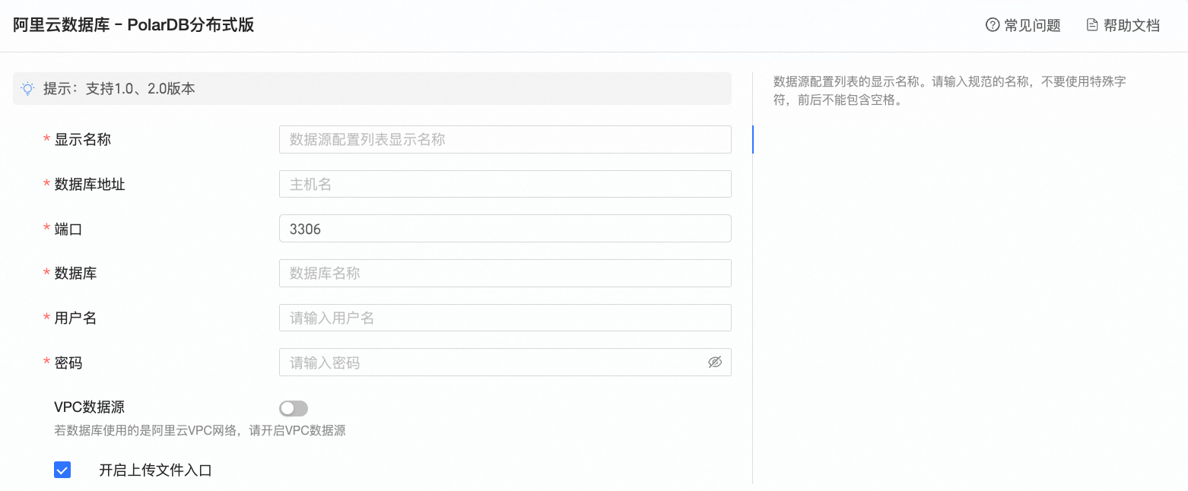Viewport: 1188px width, 491px height.
Task: Click the 密码 field label
Action: click(x=68, y=363)
